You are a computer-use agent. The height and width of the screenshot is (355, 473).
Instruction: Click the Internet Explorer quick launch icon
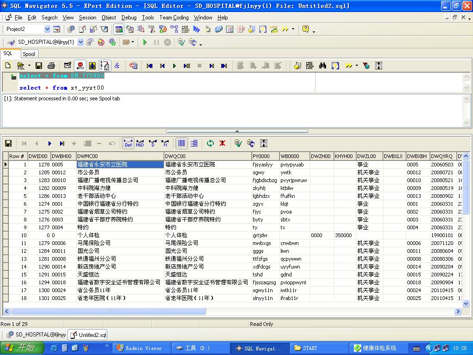click(x=55, y=348)
